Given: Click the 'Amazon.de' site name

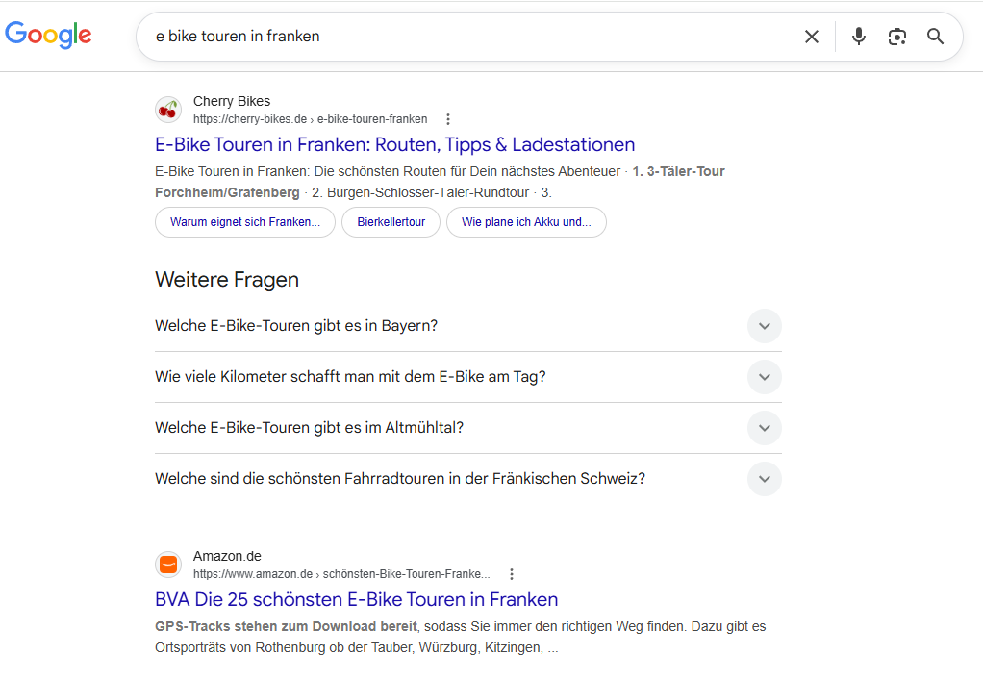Looking at the screenshot, I should click(x=227, y=556).
